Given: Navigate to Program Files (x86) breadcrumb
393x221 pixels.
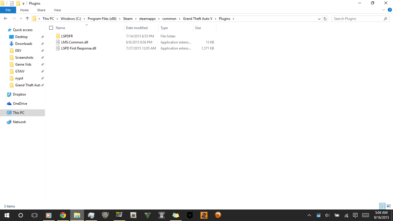Looking at the screenshot, I should pos(102,19).
